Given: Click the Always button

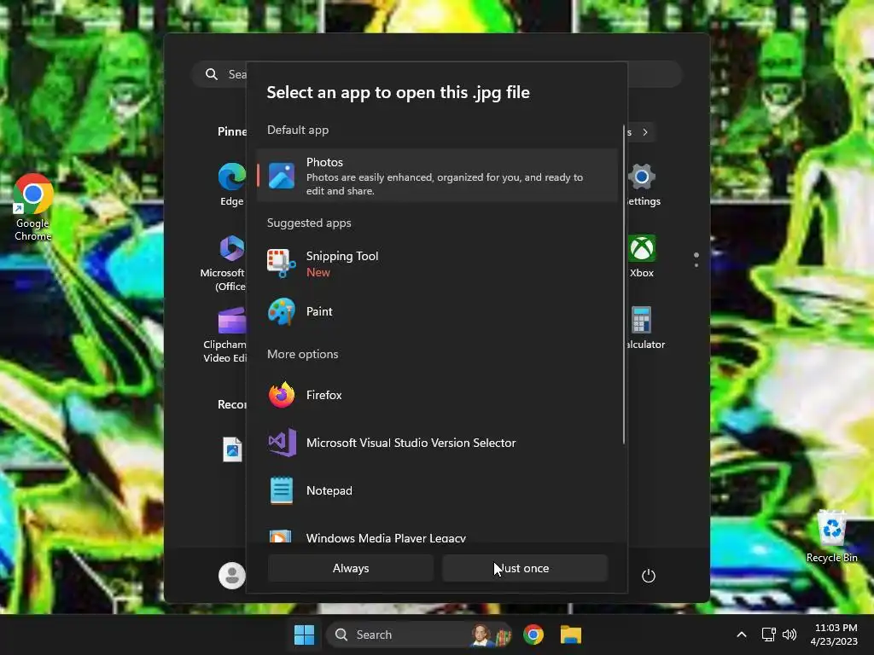Looking at the screenshot, I should coord(351,568).
